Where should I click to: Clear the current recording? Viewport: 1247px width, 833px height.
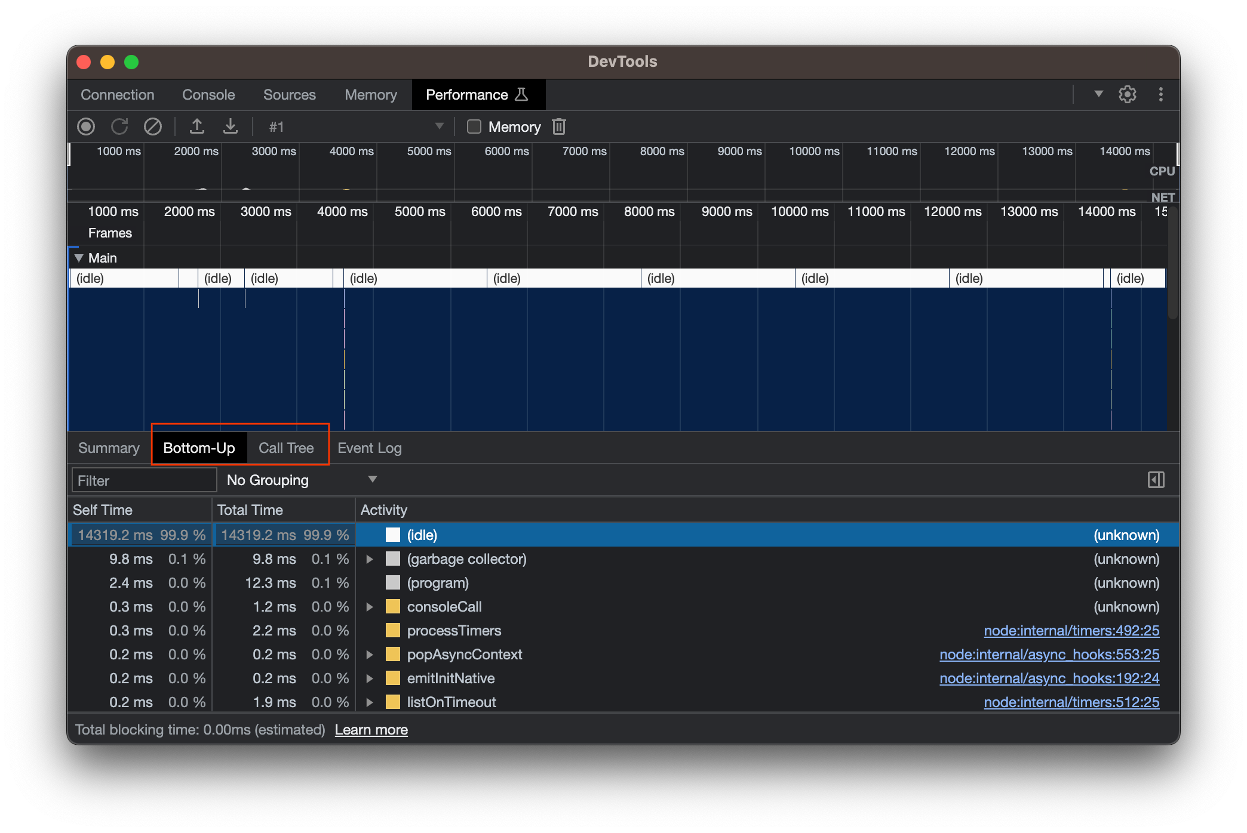(153, 127)
